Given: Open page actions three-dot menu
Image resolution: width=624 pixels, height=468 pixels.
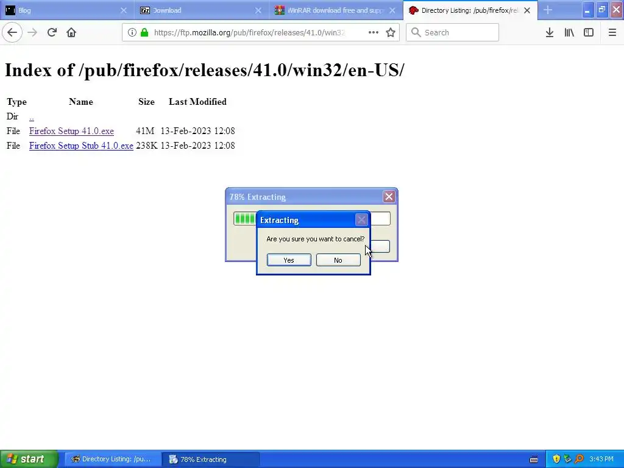Looking at the screenshot, I should (x=374, y=32).
